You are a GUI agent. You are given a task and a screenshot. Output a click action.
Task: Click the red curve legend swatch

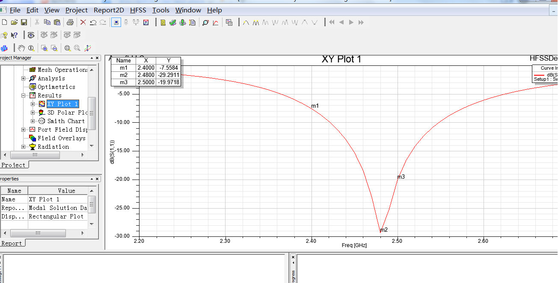click(x=539, y=75)
